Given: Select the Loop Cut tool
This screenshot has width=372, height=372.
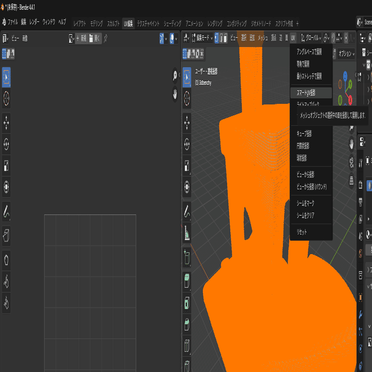Looking at the screenshot, I should (187, 346).
